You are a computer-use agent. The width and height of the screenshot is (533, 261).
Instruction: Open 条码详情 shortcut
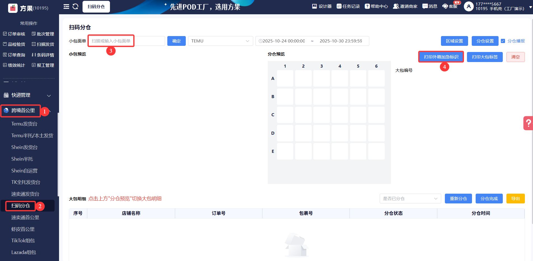[43, 55]
